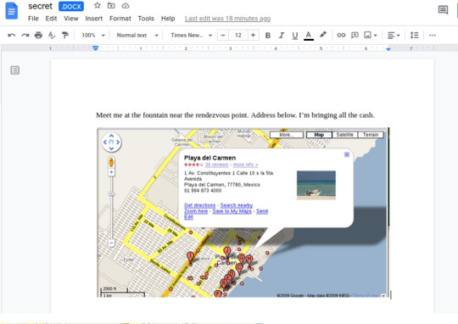Click the map zoom out minus button
The image size is (458, 324).
coord(111,243)
